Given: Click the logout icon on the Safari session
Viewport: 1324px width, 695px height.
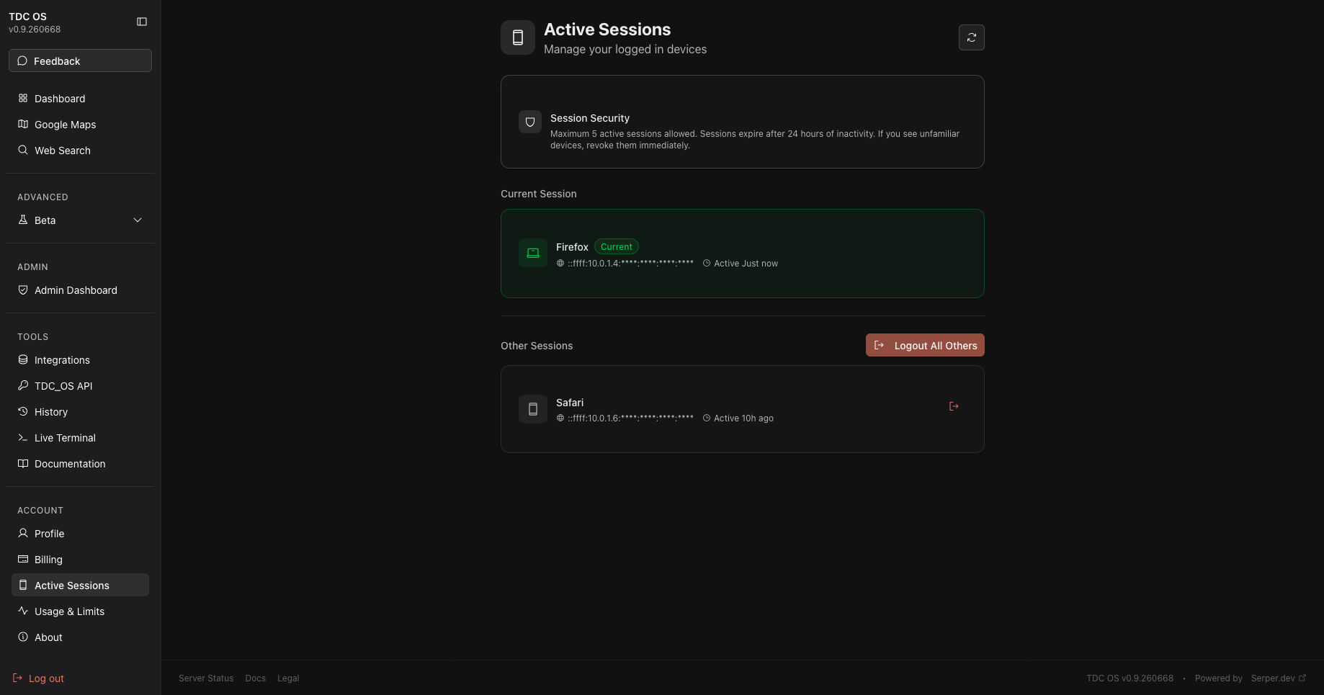Looking at the screenshot, I should coord(954,406).
